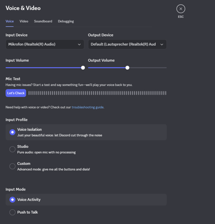
Task: Click the Input Volume slider handle
Action: (x=83, y=68)
